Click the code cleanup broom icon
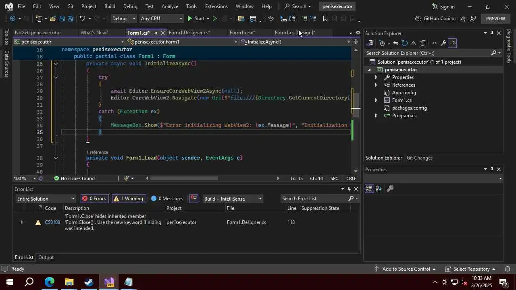This screenshot has width=516, height=290. click(127, 178)
